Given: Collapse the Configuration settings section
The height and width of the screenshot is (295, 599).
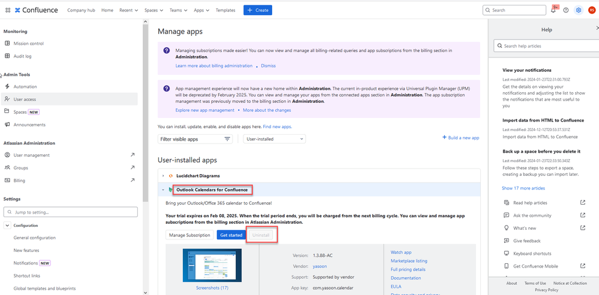Looking at the screenshot, I should tap(7, 225).
